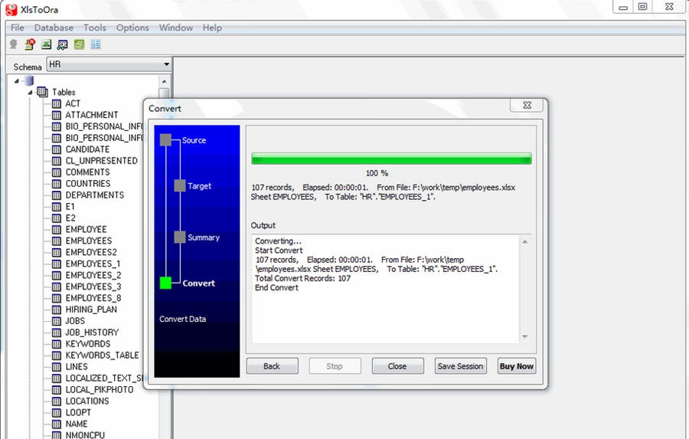Collapse the Tables tree node
Viewport: 689px width, 439px height.
point(31,93)
